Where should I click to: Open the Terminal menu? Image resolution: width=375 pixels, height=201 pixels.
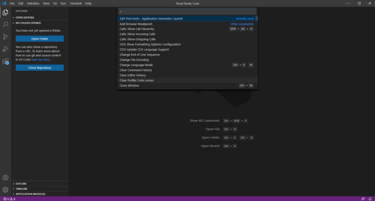[x=75, y=3]
